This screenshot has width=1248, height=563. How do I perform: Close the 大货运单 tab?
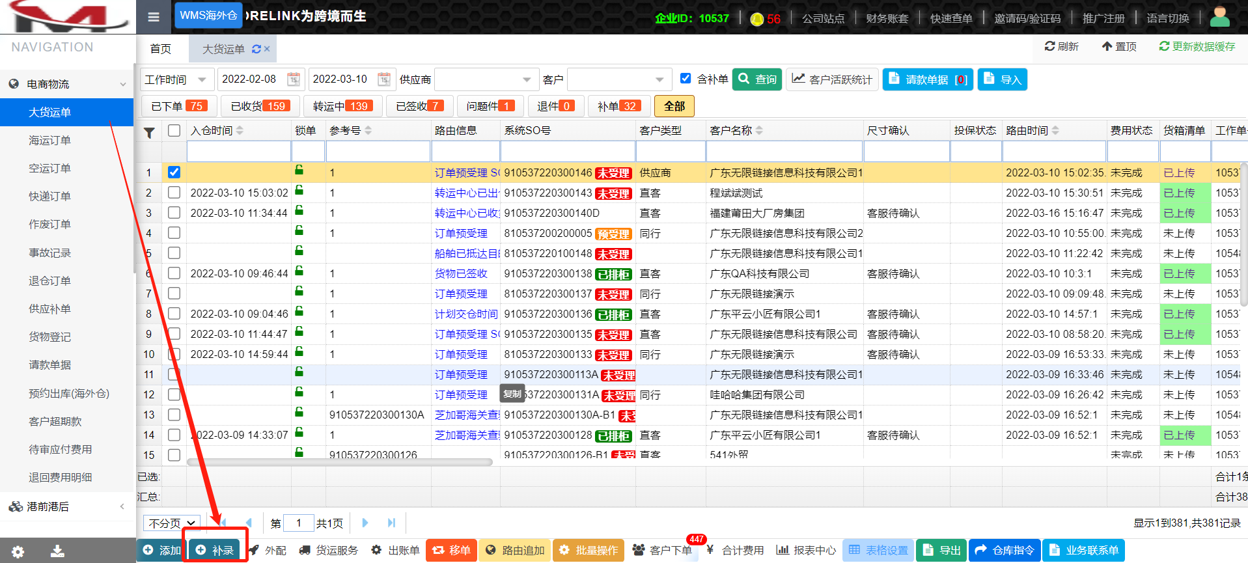pos(267,49)
